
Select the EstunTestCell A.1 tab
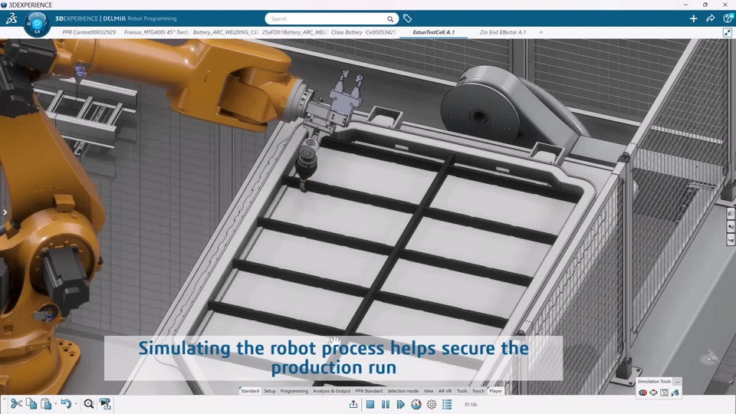click(433, 32)
